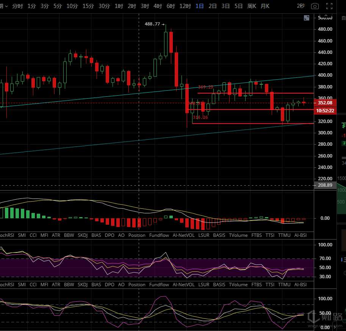Take a chart screenshot with camera icon
Screen dimensions: 346x331
(x=315, y=6)
